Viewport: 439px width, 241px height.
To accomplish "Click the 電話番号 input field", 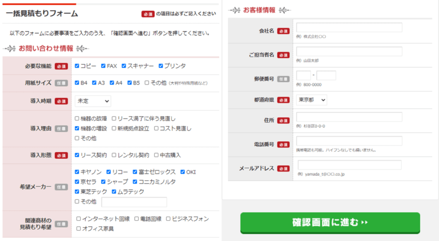I will (349, 141).
